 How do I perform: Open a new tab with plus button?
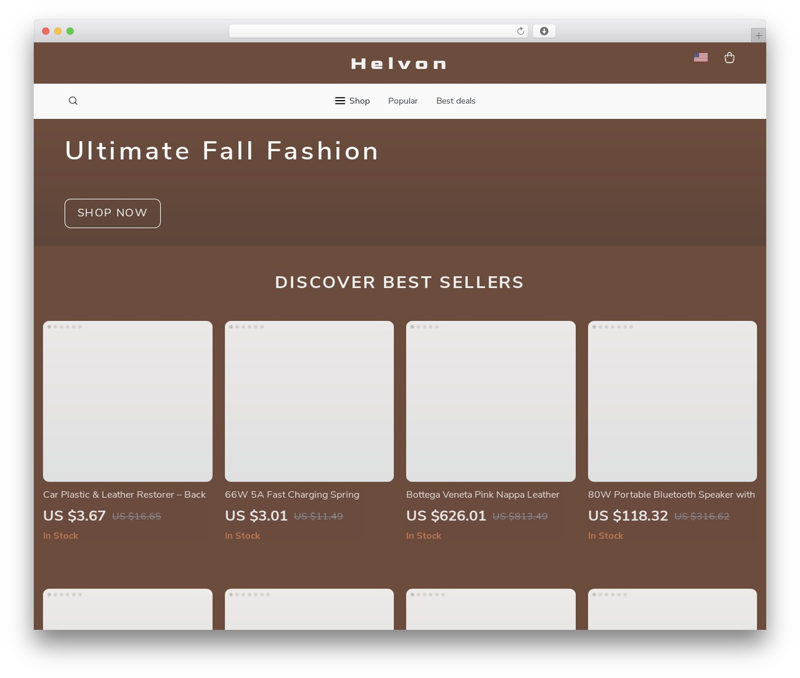click(758, 36)
